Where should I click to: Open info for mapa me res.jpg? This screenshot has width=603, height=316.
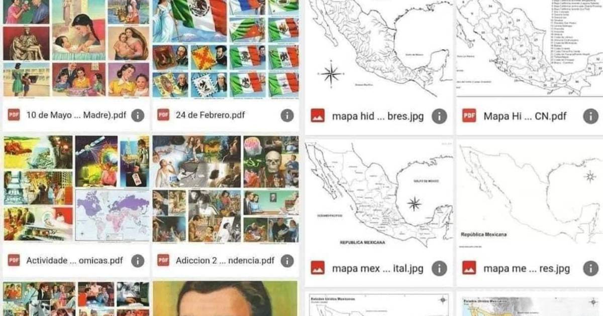pos(590,268)
